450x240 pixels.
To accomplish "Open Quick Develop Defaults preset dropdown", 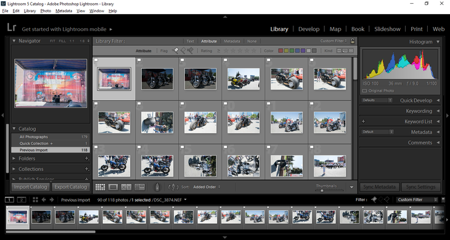I will pyautogui.click(x=377, y=101).
